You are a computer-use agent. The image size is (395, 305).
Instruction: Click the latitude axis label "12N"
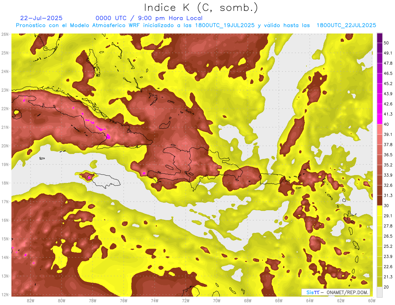click(5, 294)
